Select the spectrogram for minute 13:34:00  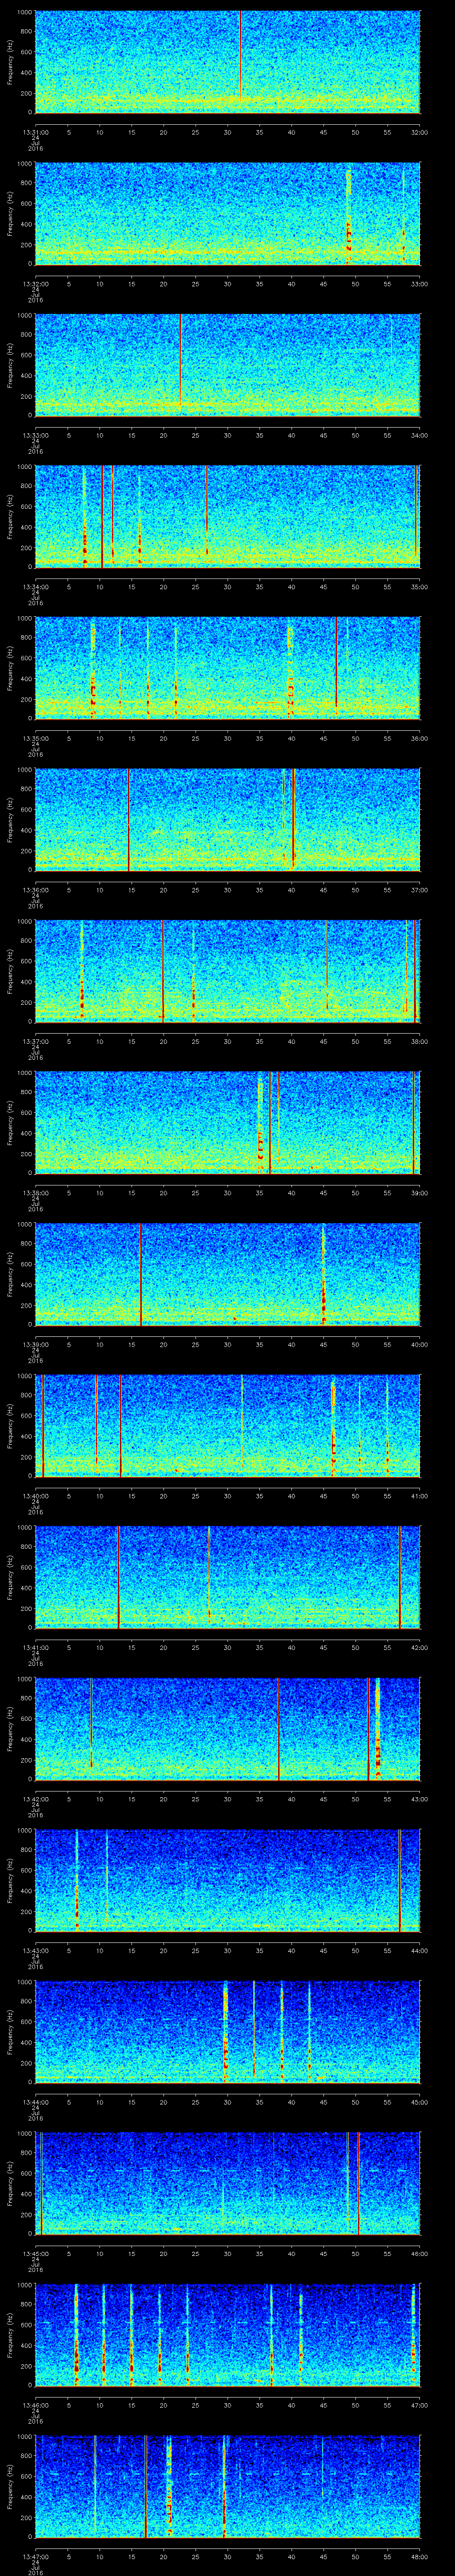(227, 517)
